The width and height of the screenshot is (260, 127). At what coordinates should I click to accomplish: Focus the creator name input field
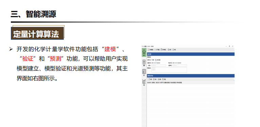pos(159,66)
